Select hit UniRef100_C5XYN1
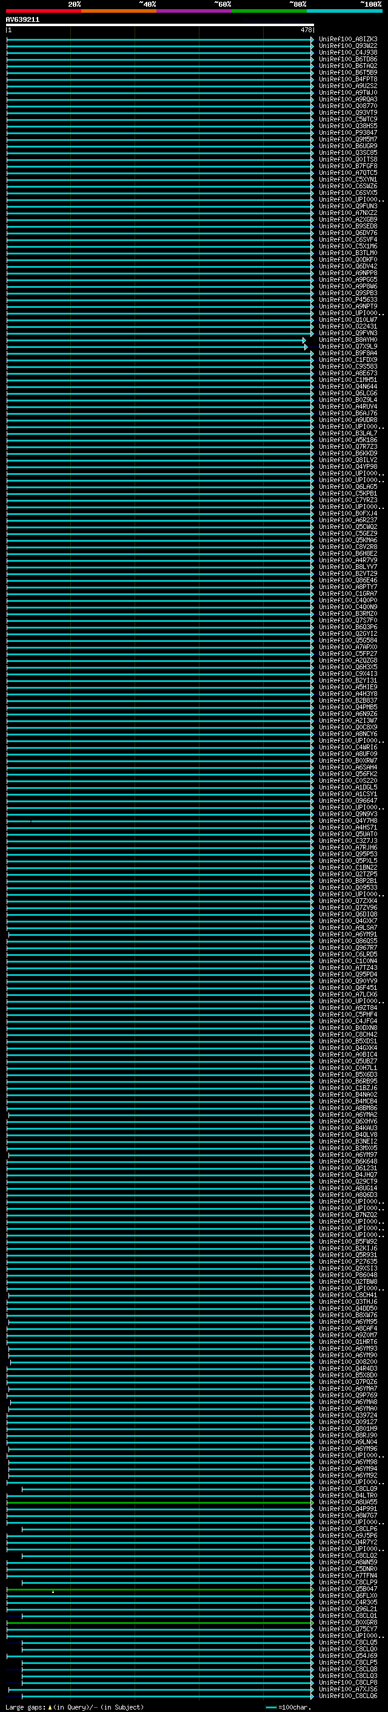Image resolution: width=388 pixels, height=1712 pixels. pyautogui.click(x=347, y=179)
